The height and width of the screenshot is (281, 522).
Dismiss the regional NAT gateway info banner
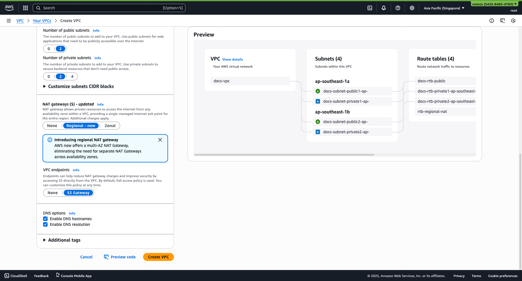click(160, 140)
